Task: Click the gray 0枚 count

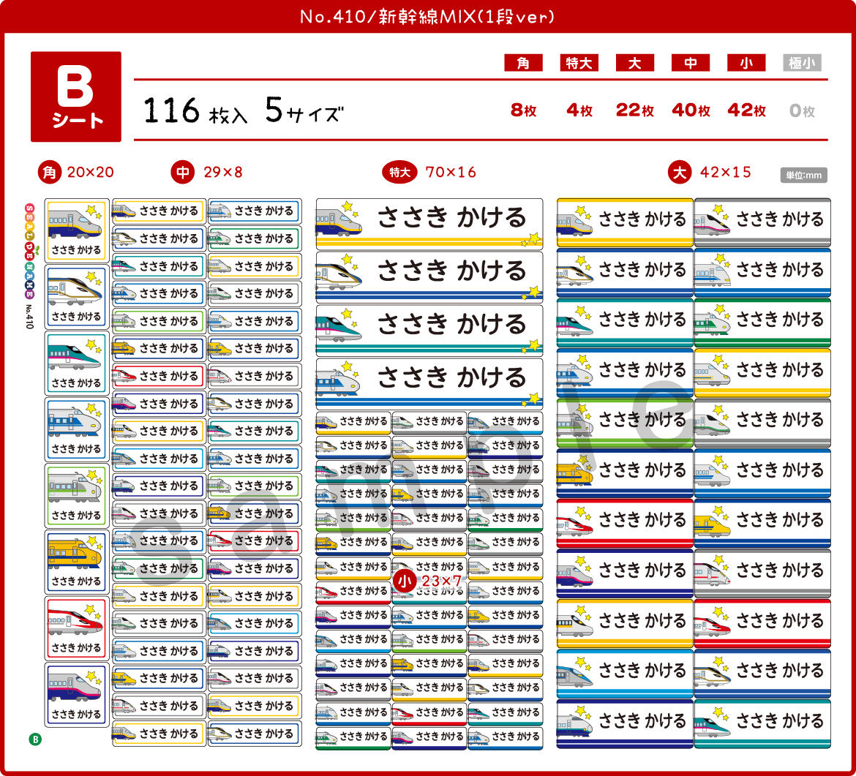Action: [802, 110]
